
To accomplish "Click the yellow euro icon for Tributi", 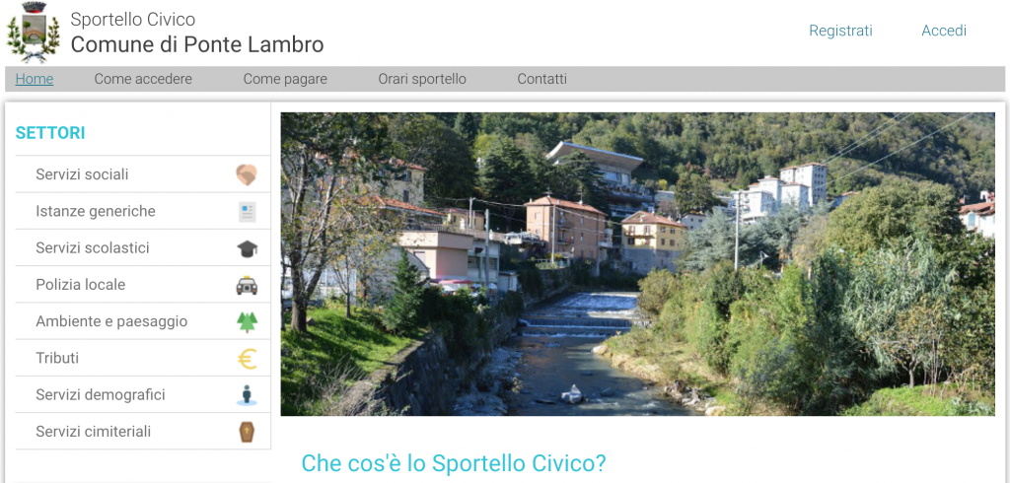I will click(247, 359).
